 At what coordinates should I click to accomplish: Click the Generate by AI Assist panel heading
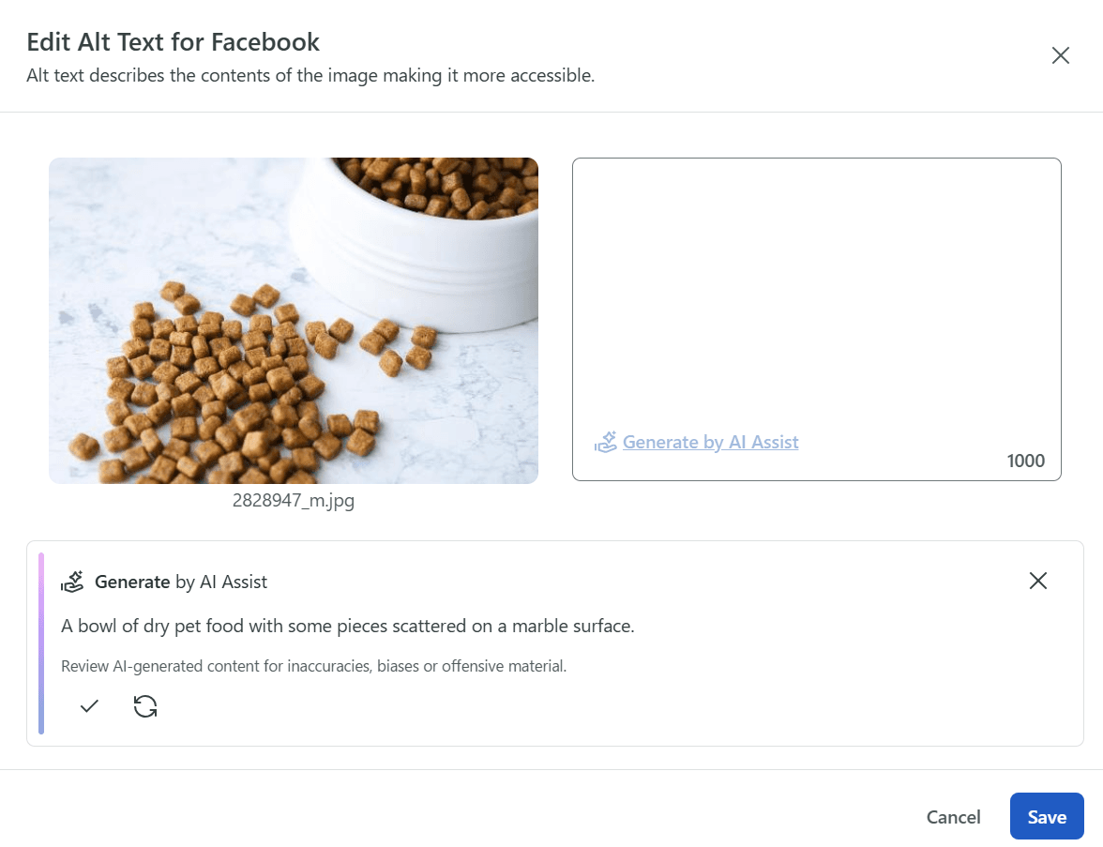click(x=181, y=582)
